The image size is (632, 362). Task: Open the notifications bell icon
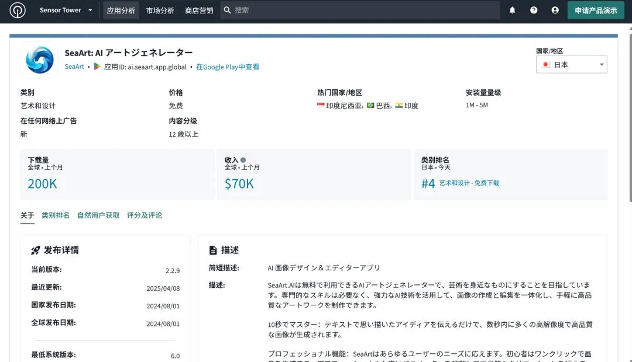pos(512,10)
